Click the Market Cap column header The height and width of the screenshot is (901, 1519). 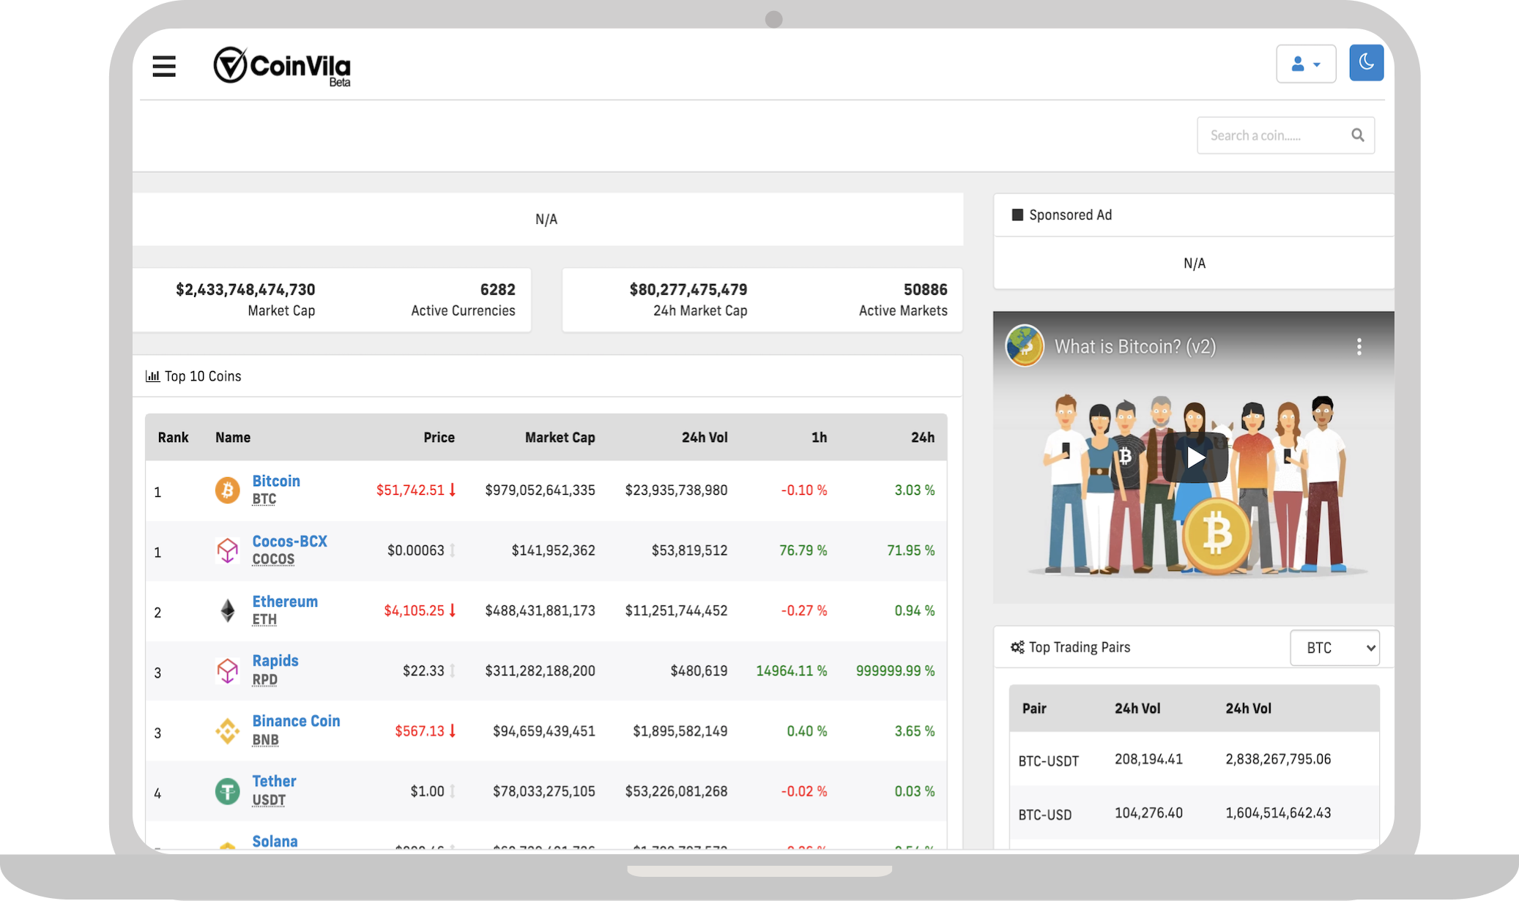(x=560, y=438)
